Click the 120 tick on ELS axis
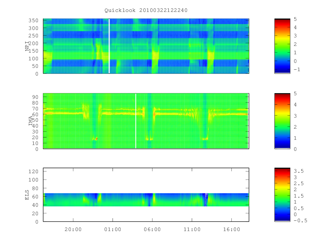The height and width of the screenshot is (249, 332). click(33, 171)
